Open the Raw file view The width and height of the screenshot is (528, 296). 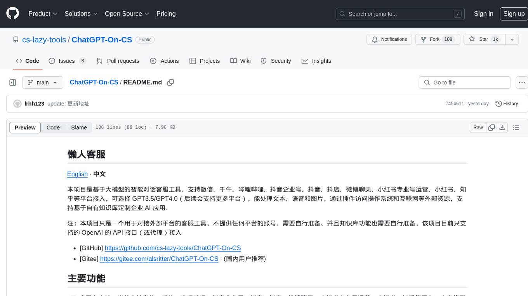(x=478, y=127)
